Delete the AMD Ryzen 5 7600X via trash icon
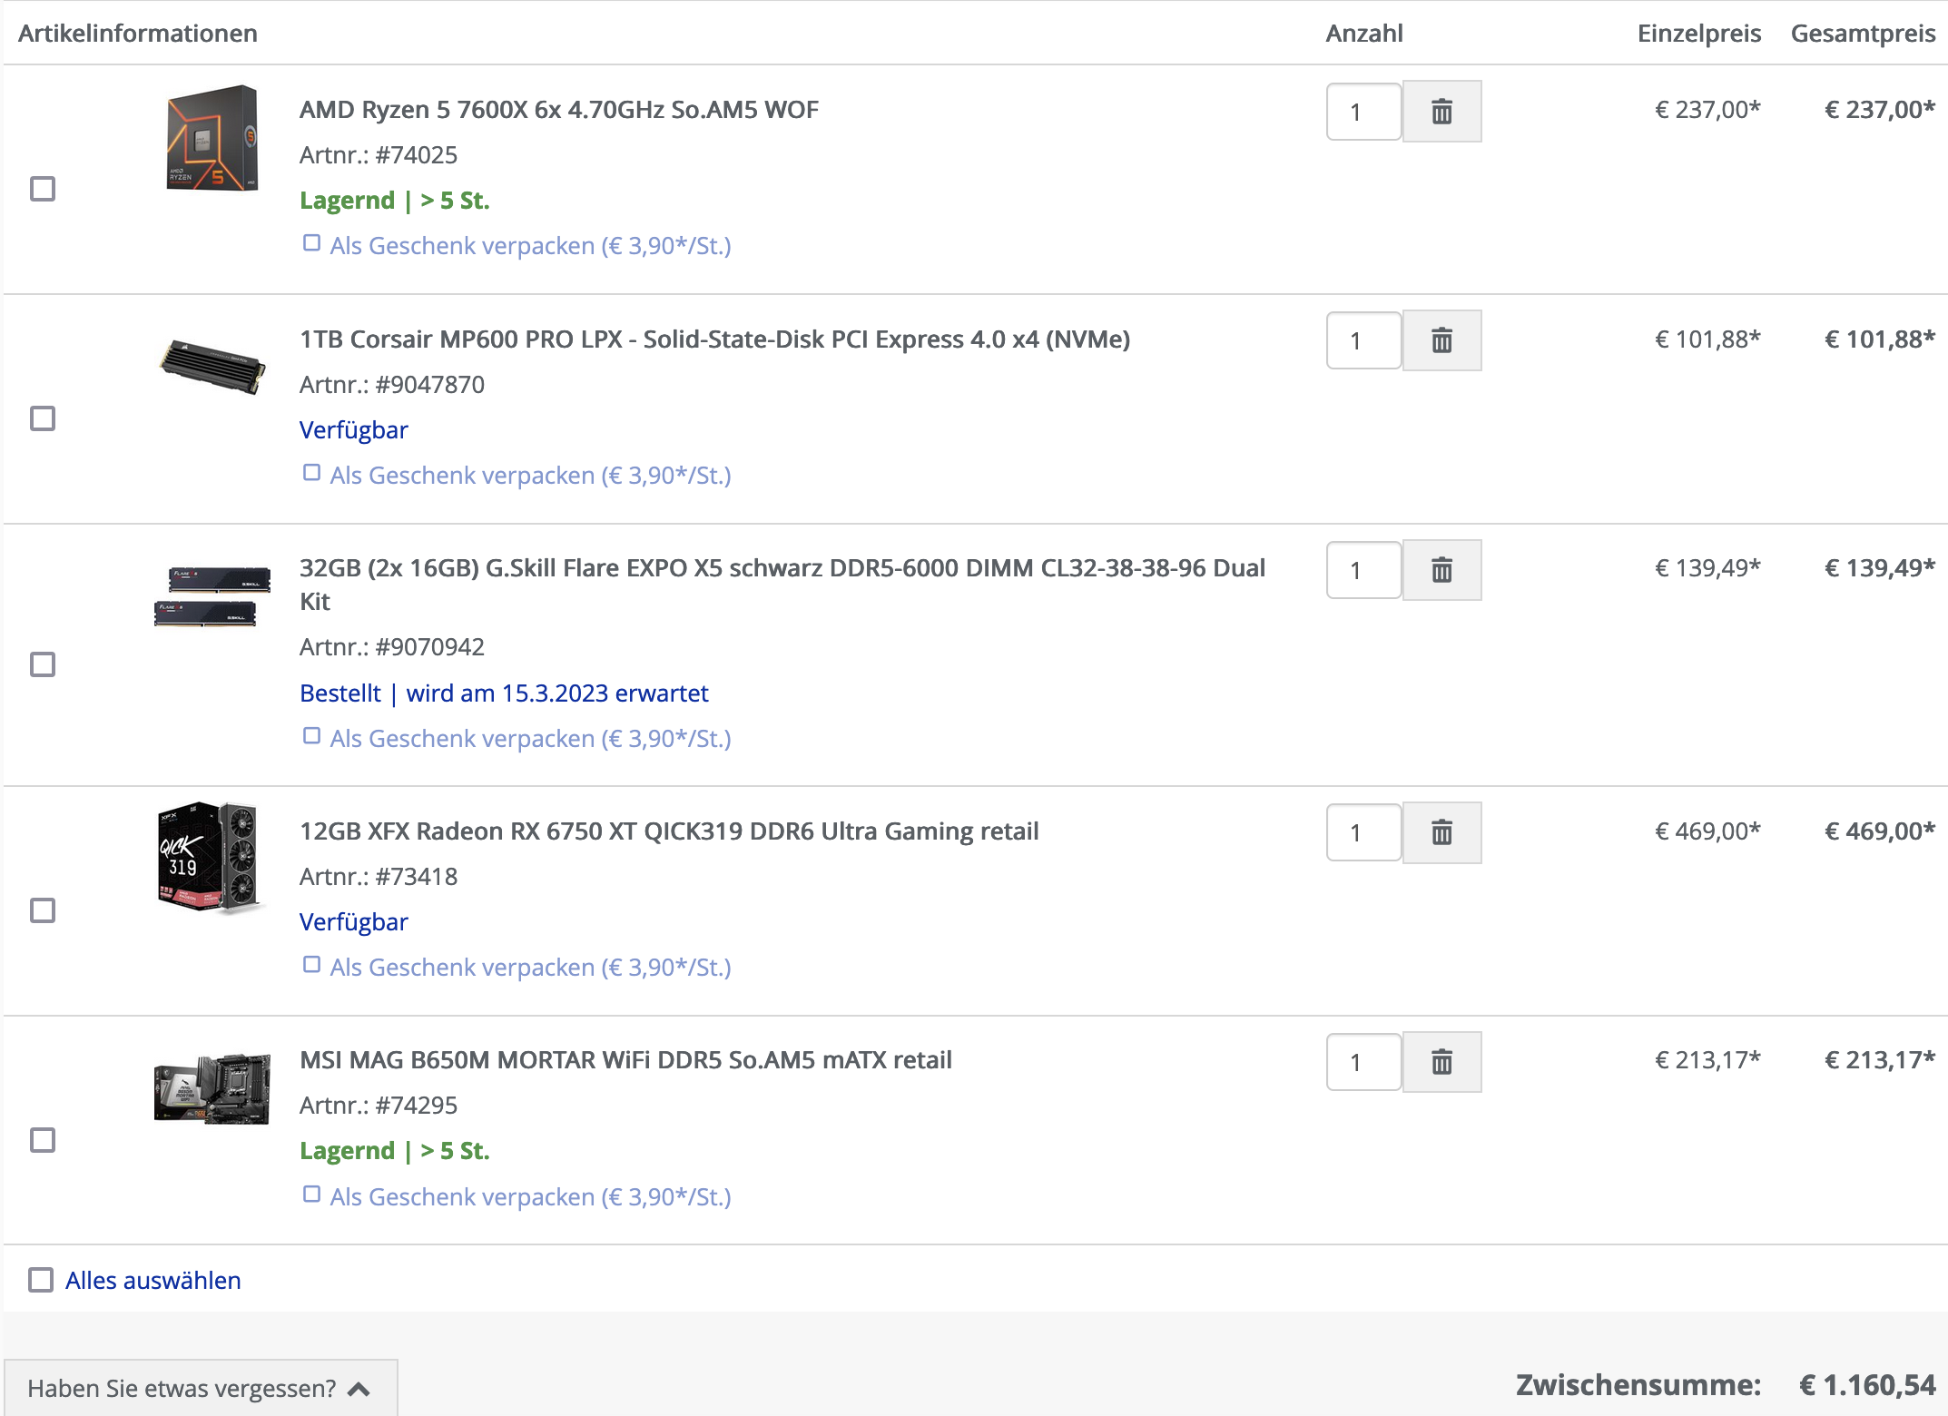This screenshot has width=1948, height=1416. pyautogui.click(x=1442, y=111)
